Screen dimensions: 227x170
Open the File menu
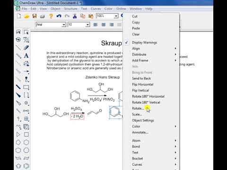[x=24, y=9]
